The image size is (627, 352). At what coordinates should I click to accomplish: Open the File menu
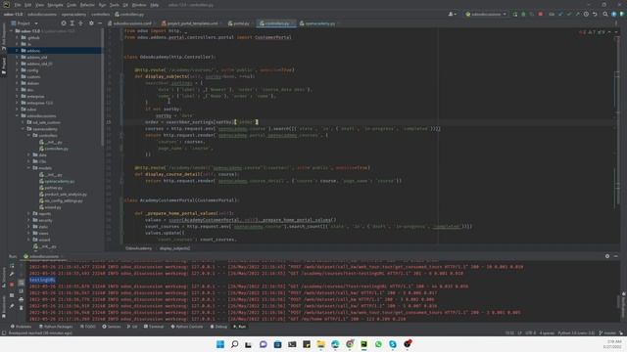tap(18, 5)
